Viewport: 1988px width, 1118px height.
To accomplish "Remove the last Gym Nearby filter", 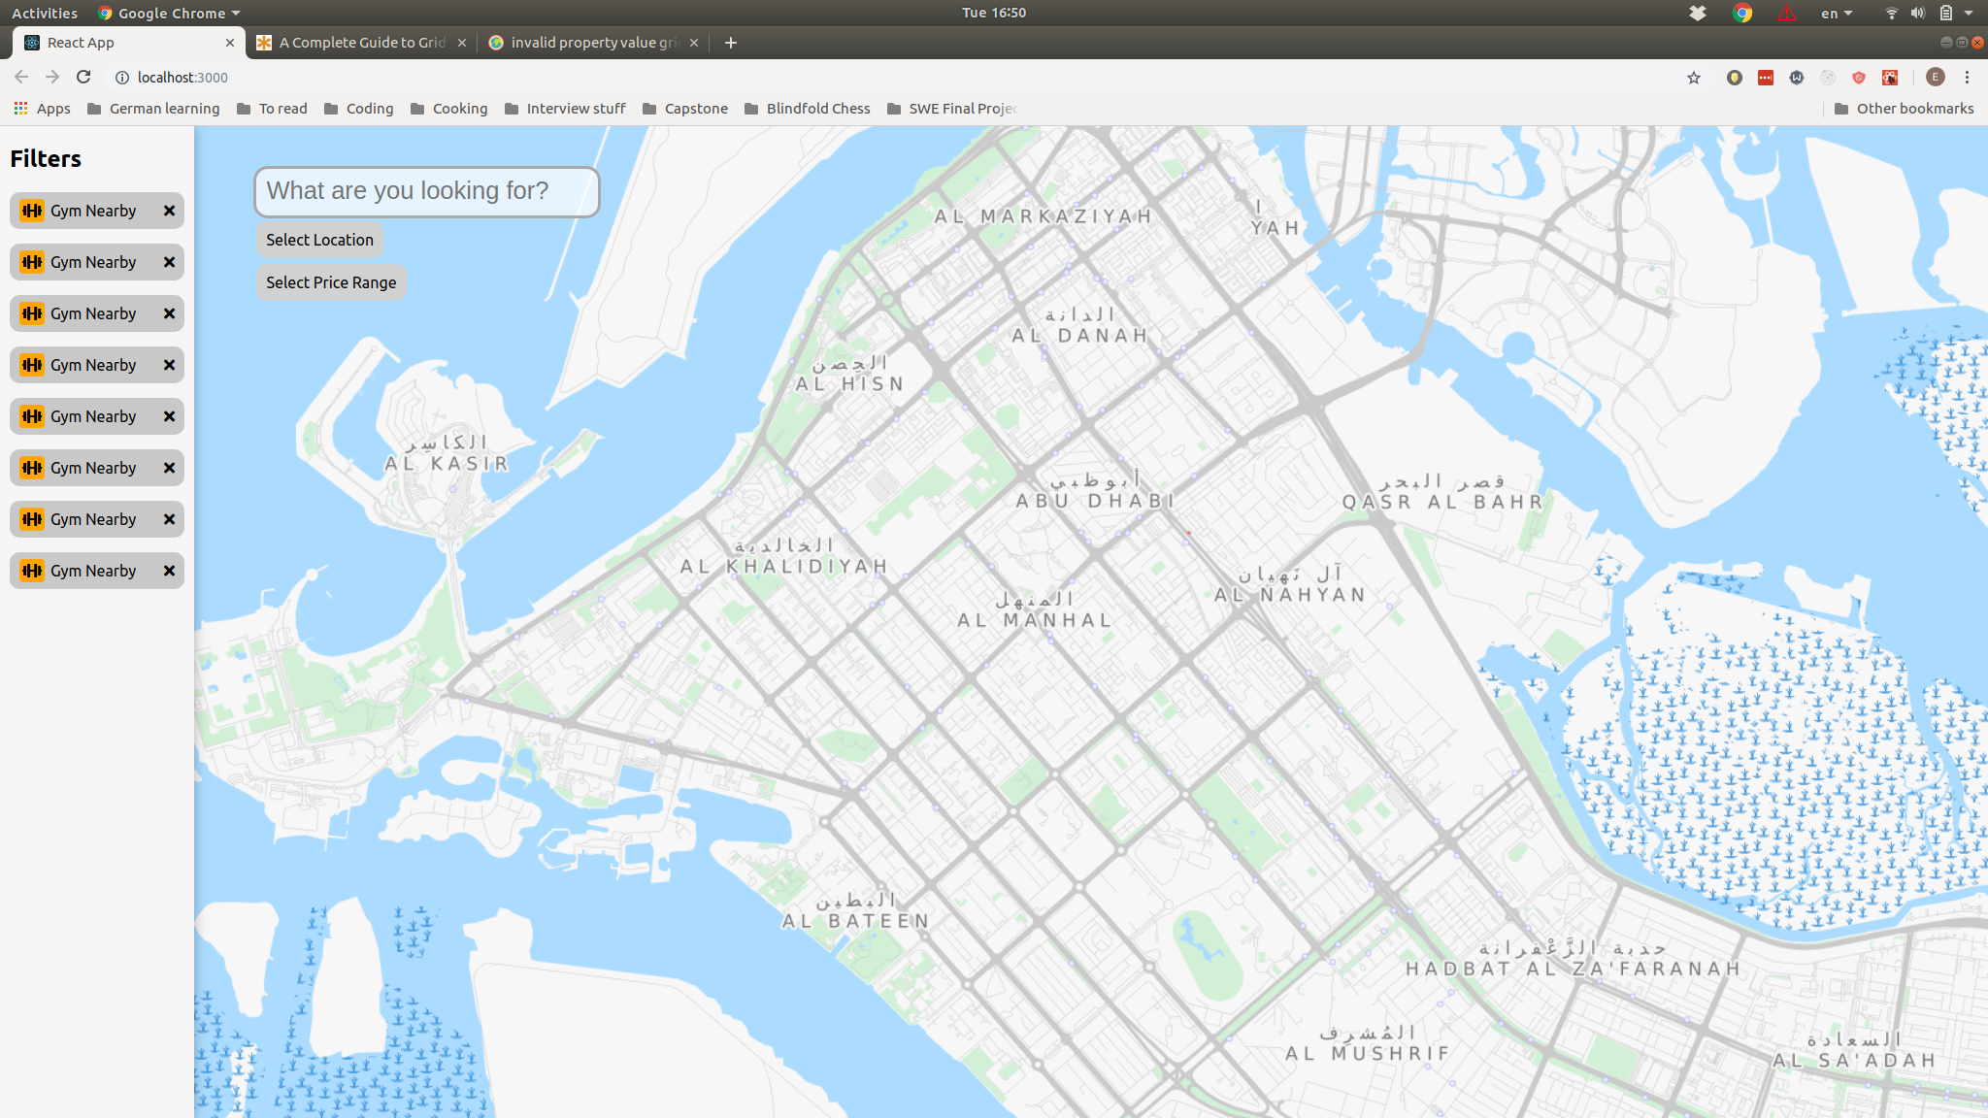I will coord(169,571).
